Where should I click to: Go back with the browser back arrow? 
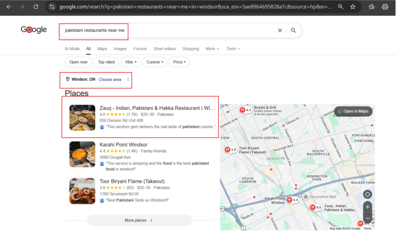(9, 7)
